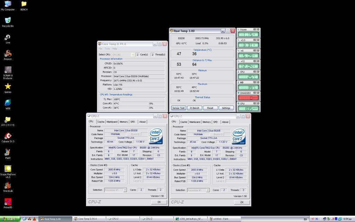Select the WaveLab desktop shortcut
The height and width of the screenshot is (222, 355).
click(x=8, y=187)
